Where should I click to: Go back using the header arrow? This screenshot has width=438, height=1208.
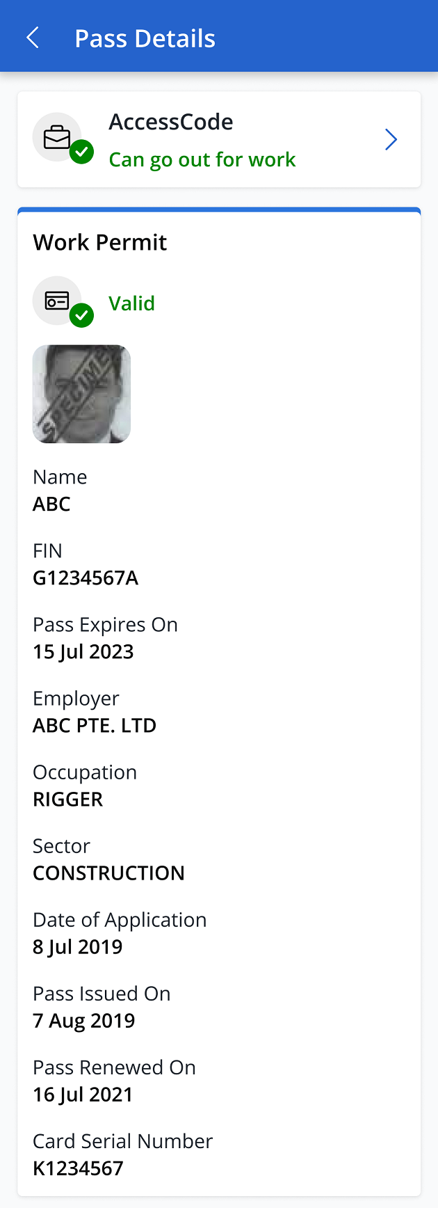pos(33,38)
